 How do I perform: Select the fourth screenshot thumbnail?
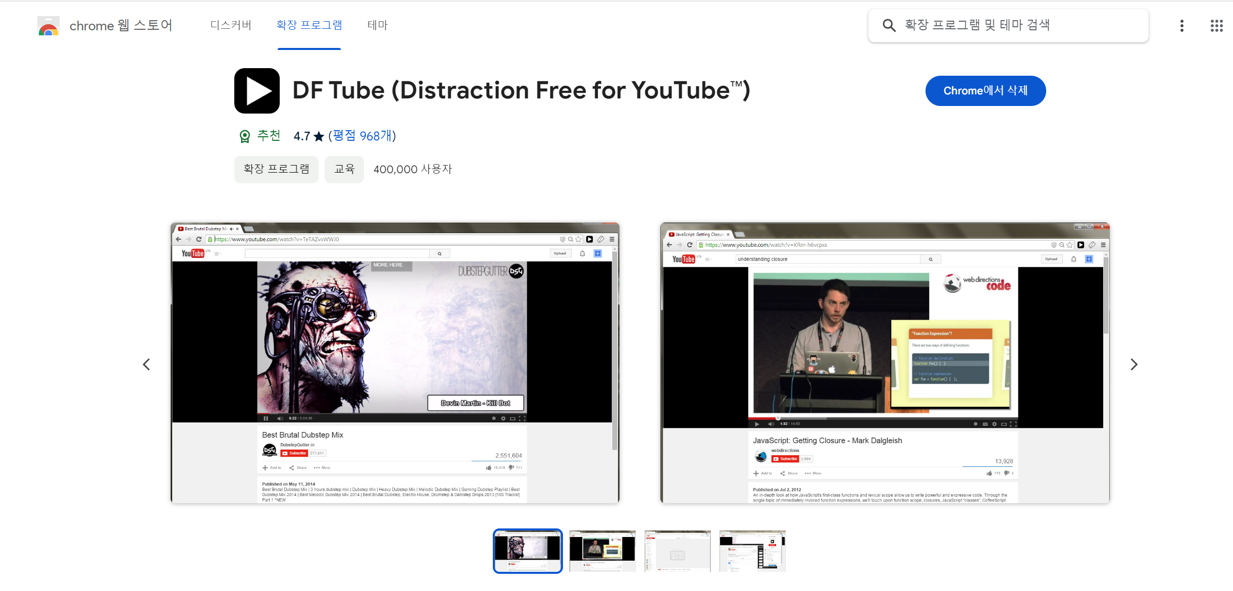click(x=752, y=551)
